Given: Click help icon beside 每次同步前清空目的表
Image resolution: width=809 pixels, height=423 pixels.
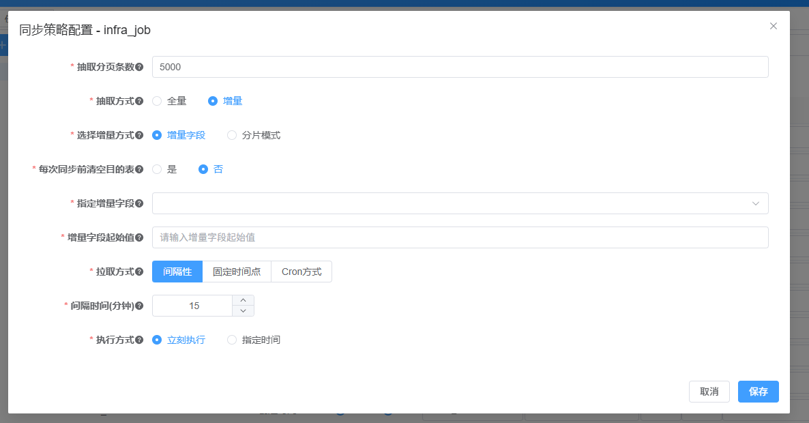Looking at the screenshot, I should point(139,169).
